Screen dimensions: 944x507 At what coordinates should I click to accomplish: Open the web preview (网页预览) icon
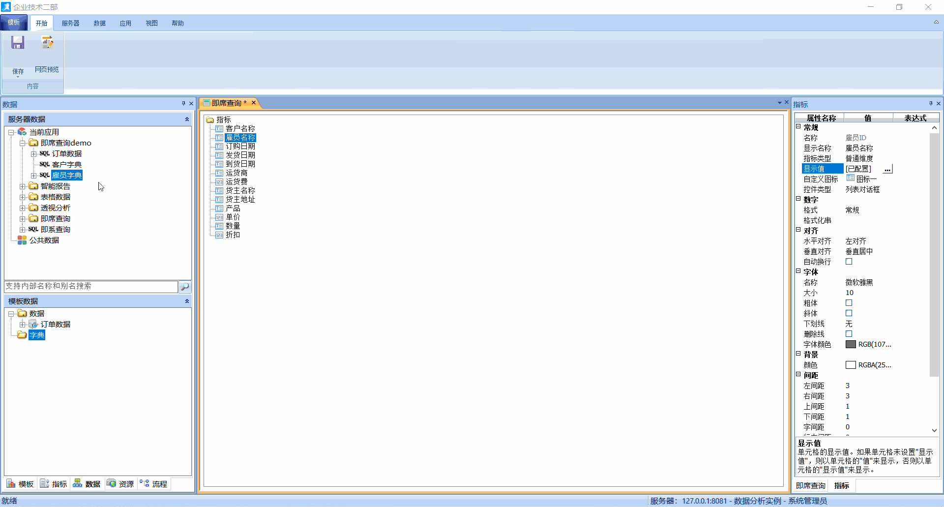47,43
